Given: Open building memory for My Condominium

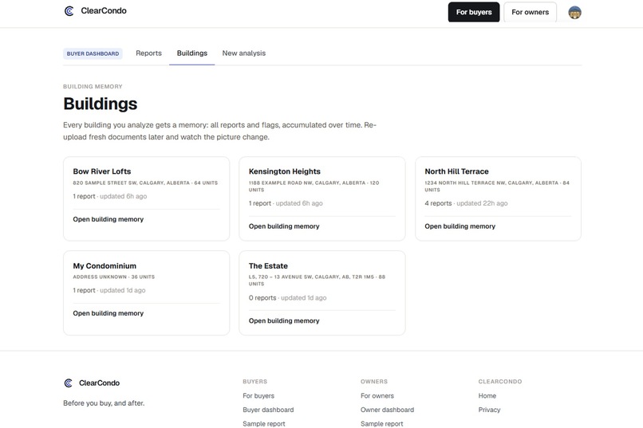Looking at the screenshot, I should click(x=108, y=313).
